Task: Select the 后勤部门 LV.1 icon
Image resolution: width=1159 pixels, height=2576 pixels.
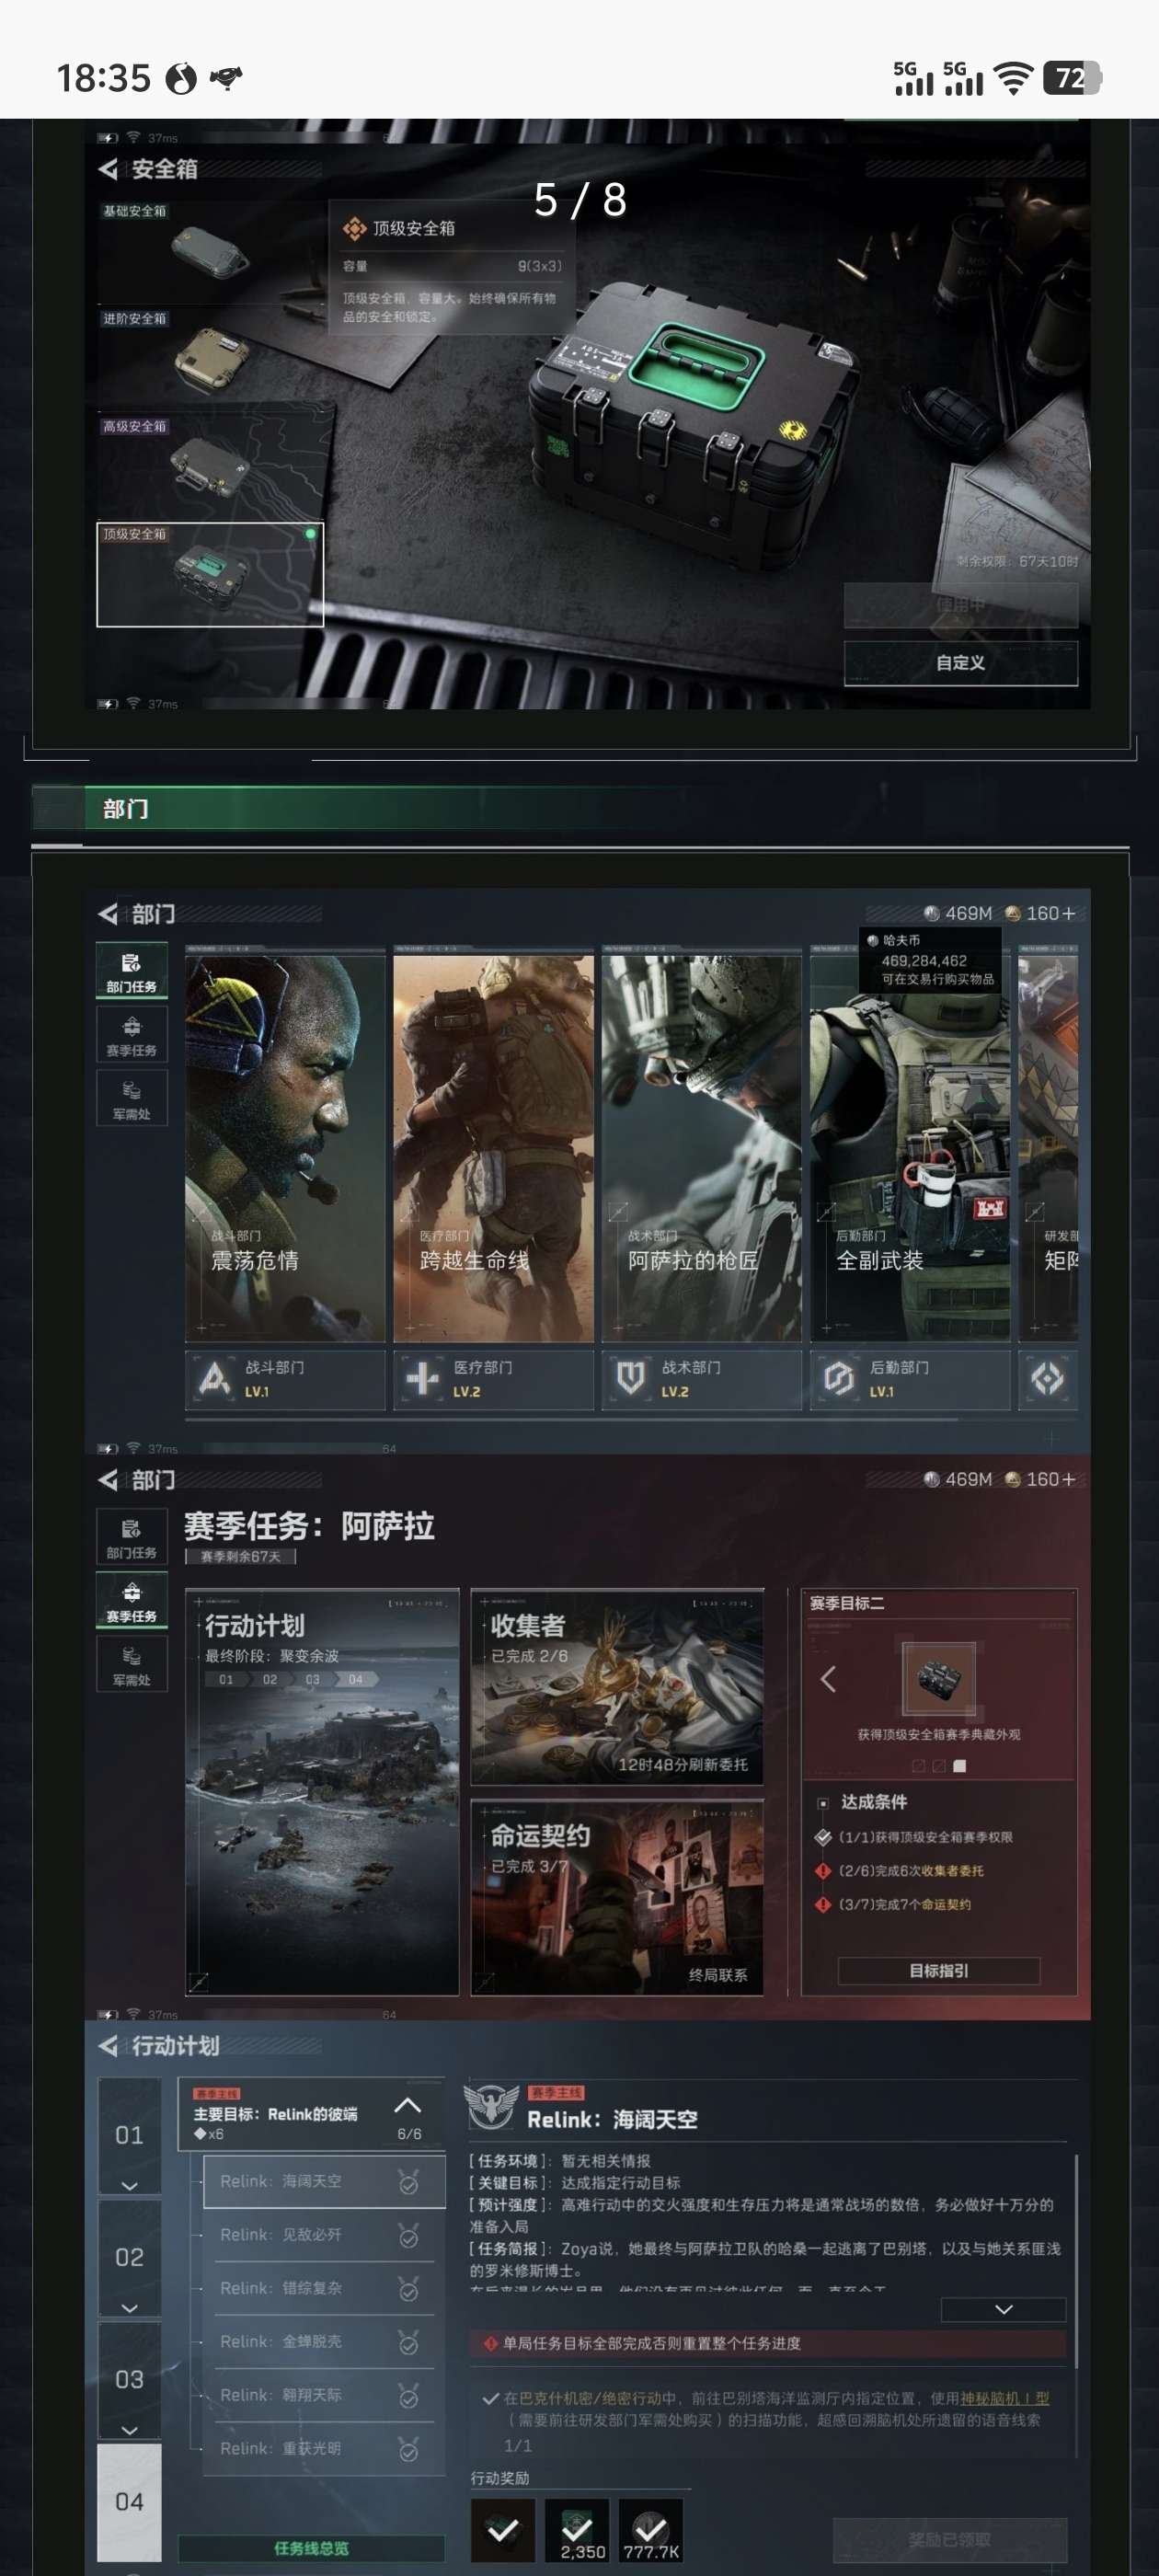Action: click(x=839, y=1379)
